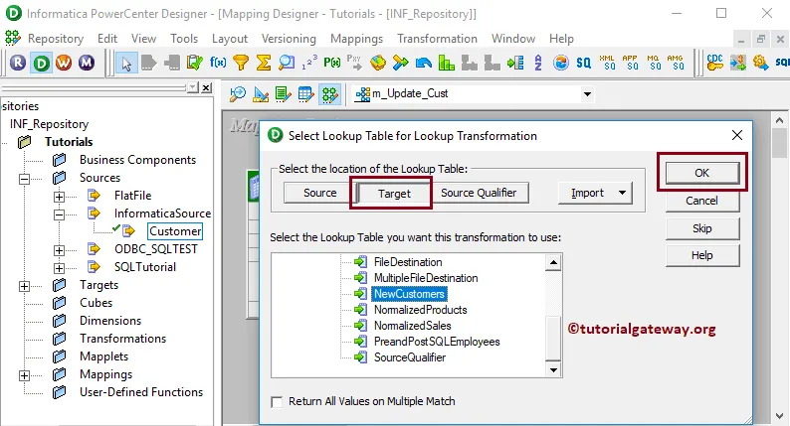Click the Help button in dialog

(702, 255)
